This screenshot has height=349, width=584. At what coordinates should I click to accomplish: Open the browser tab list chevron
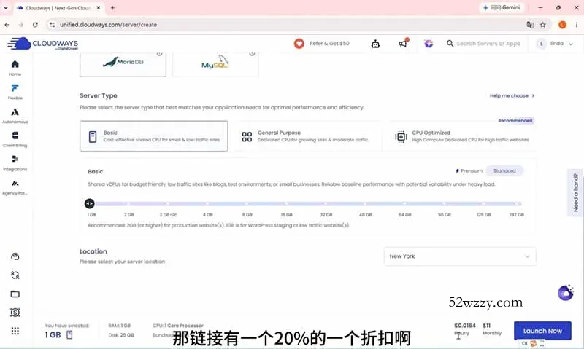(6, 7)
